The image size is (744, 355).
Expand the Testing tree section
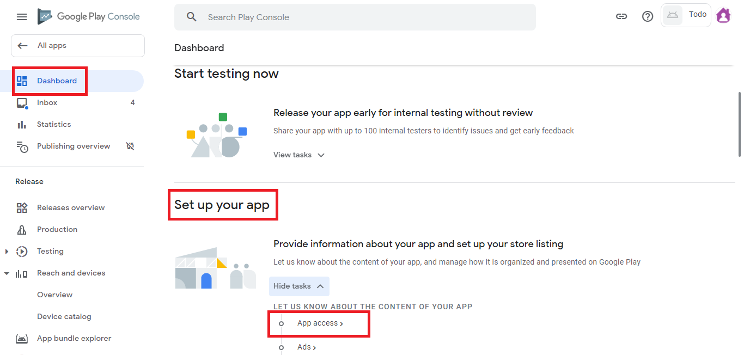(7, 252)
